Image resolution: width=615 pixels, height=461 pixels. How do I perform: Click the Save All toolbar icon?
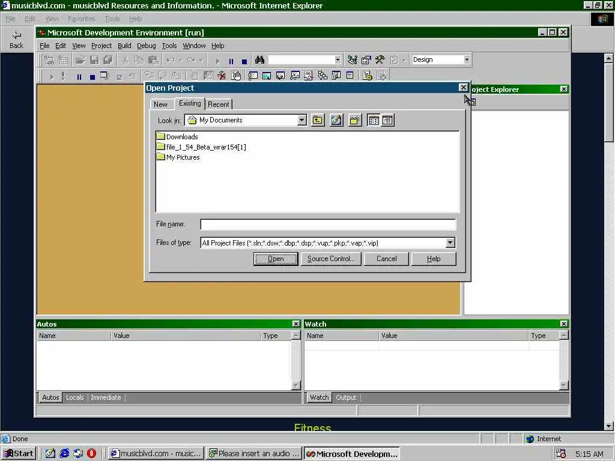pyautogui.click(x=108, y=60)
